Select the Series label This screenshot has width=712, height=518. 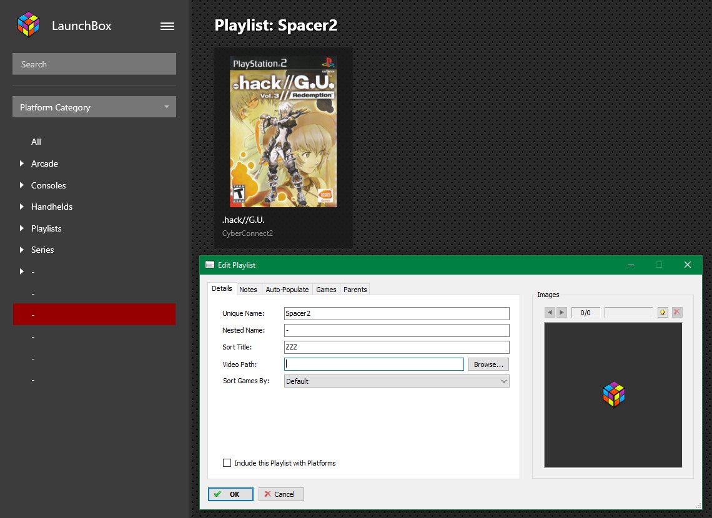coord(42,250)
